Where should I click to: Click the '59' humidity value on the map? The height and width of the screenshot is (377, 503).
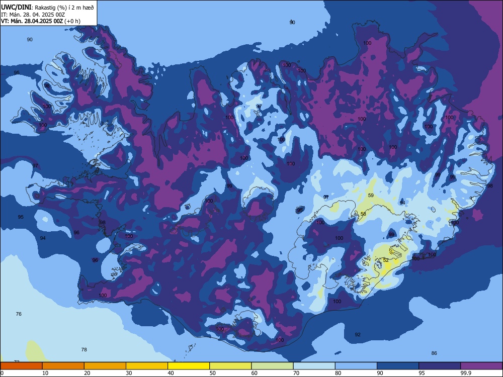tap(371, 195)
